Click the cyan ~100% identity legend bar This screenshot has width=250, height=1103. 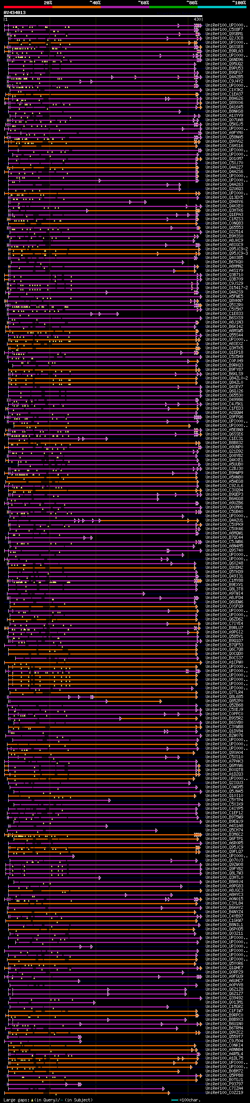[x=222, y=7]
